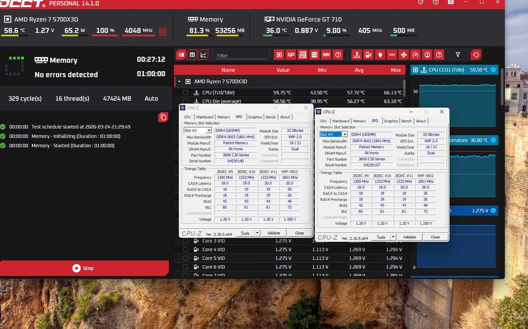Click the Avg column header

[x=359, y=70]
